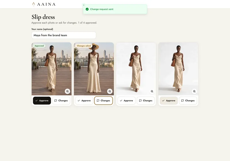Dismiss the Change request sent notification

(x=84, y=5)
